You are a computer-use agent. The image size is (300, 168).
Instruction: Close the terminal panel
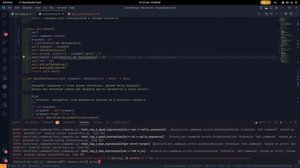pos(296,122)
